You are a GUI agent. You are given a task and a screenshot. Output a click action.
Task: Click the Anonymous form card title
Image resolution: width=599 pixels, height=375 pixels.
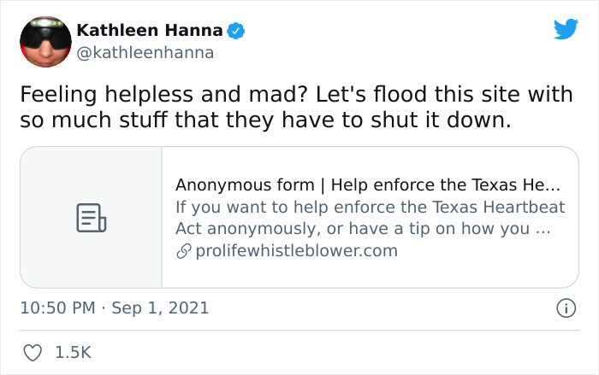pos(367,185)
